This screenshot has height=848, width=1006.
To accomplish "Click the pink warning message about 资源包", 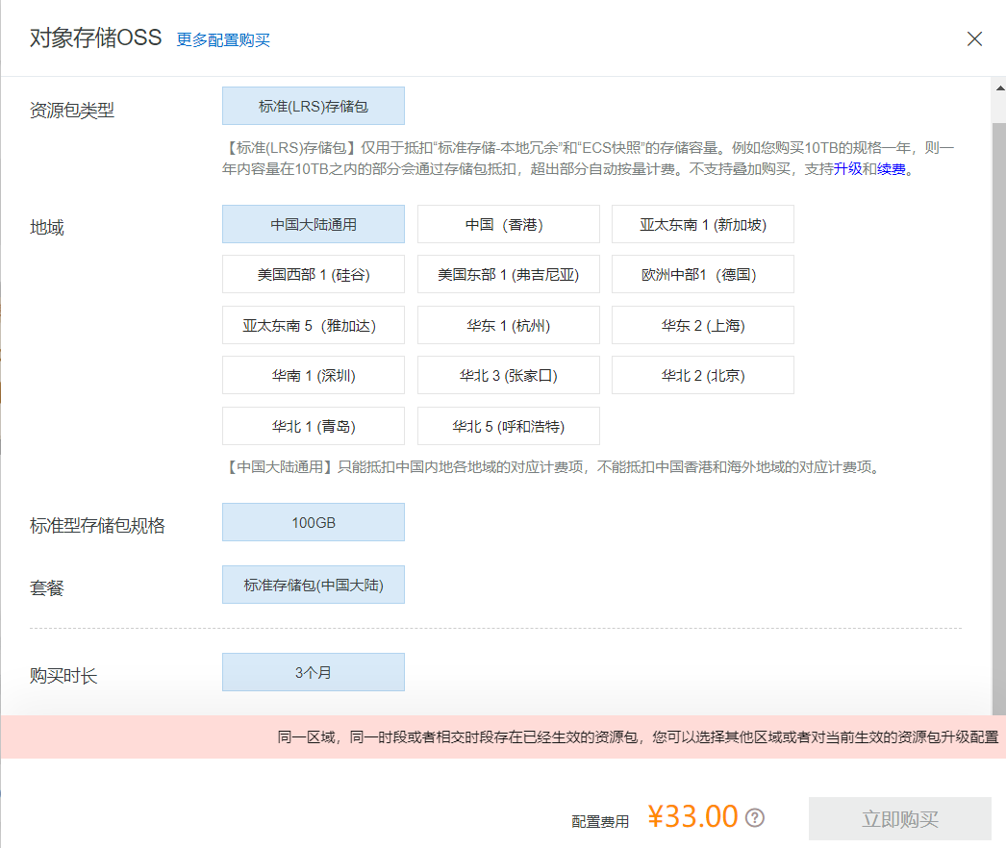I will coord(638,737).
